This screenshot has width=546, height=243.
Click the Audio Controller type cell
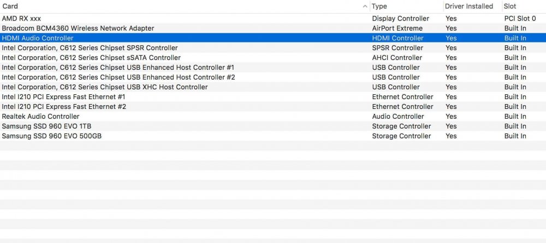pos(398,116)
